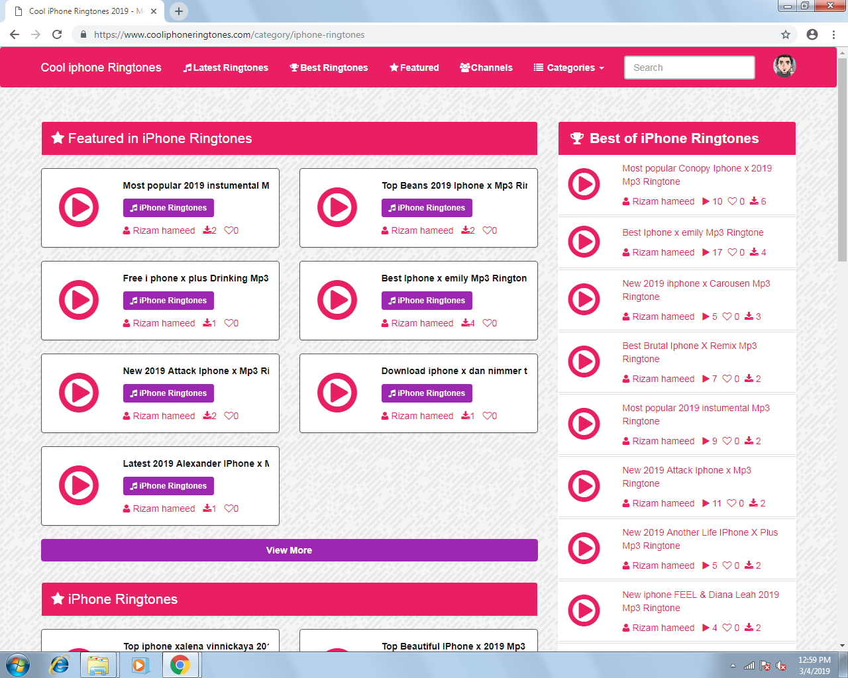Open 'Most popular Conopy Iphone x 2019 Mp3 Ringtone' link
The image size is (848, 678).
coord(697,175)
